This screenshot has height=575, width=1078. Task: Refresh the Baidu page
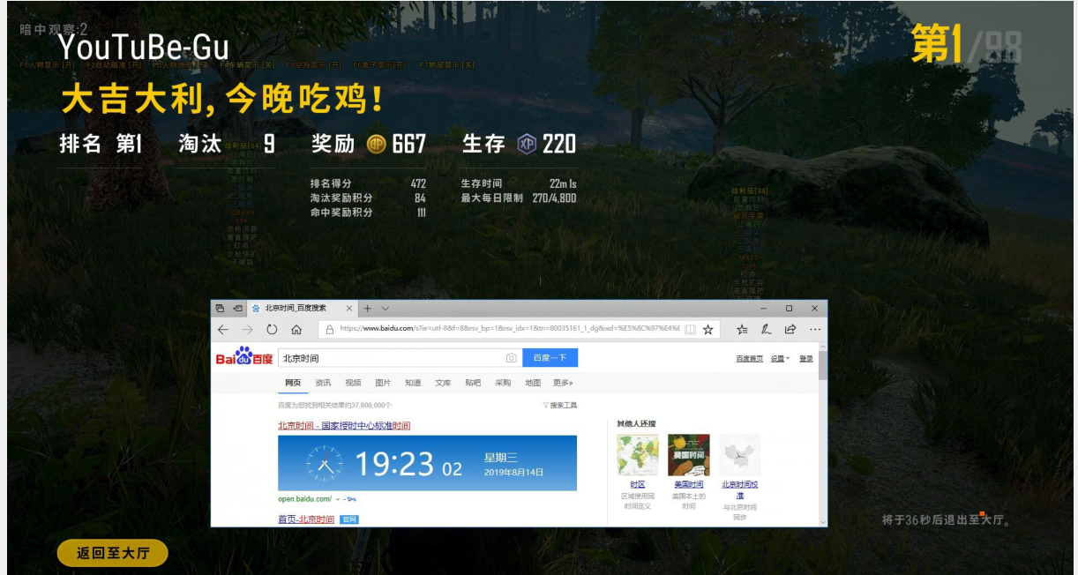click(x=272, y=329)
